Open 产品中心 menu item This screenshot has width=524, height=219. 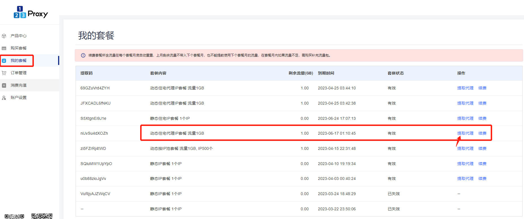19,36
